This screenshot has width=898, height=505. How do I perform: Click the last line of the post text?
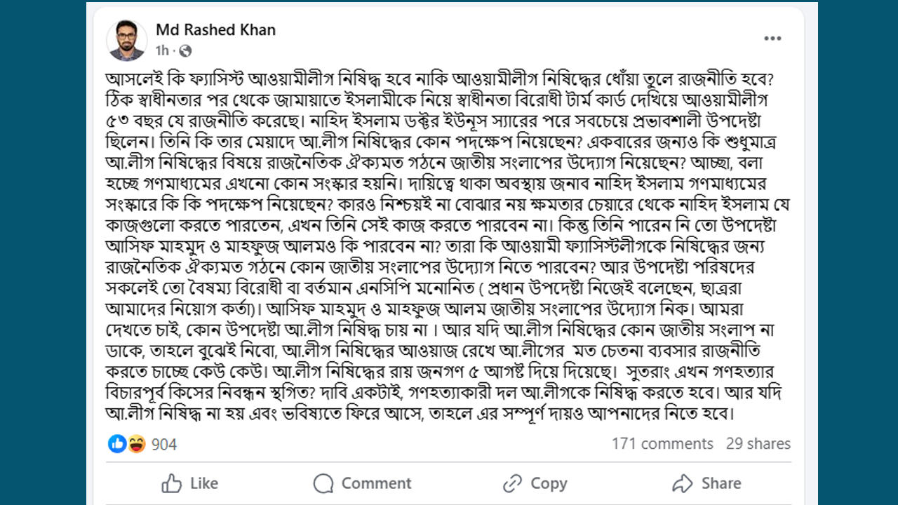(420, 413)
